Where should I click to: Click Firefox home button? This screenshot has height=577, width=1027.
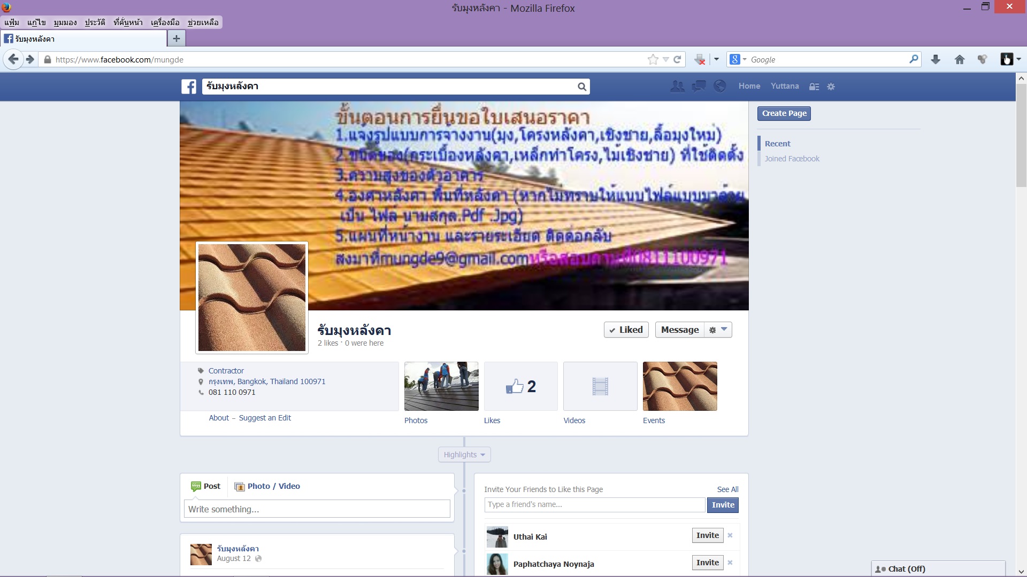(x=959, y=60)
